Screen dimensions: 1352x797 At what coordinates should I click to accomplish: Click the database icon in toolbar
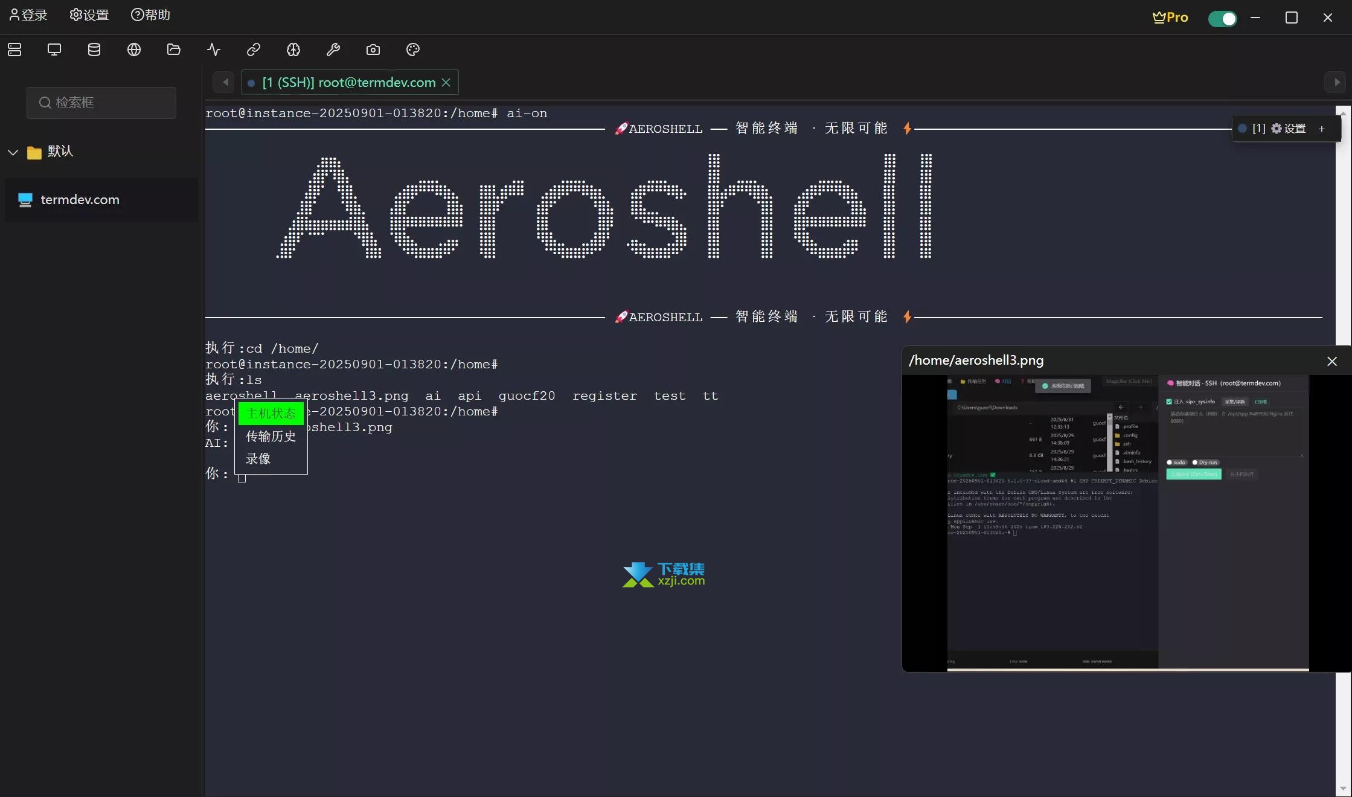click(x=94, y=50)
